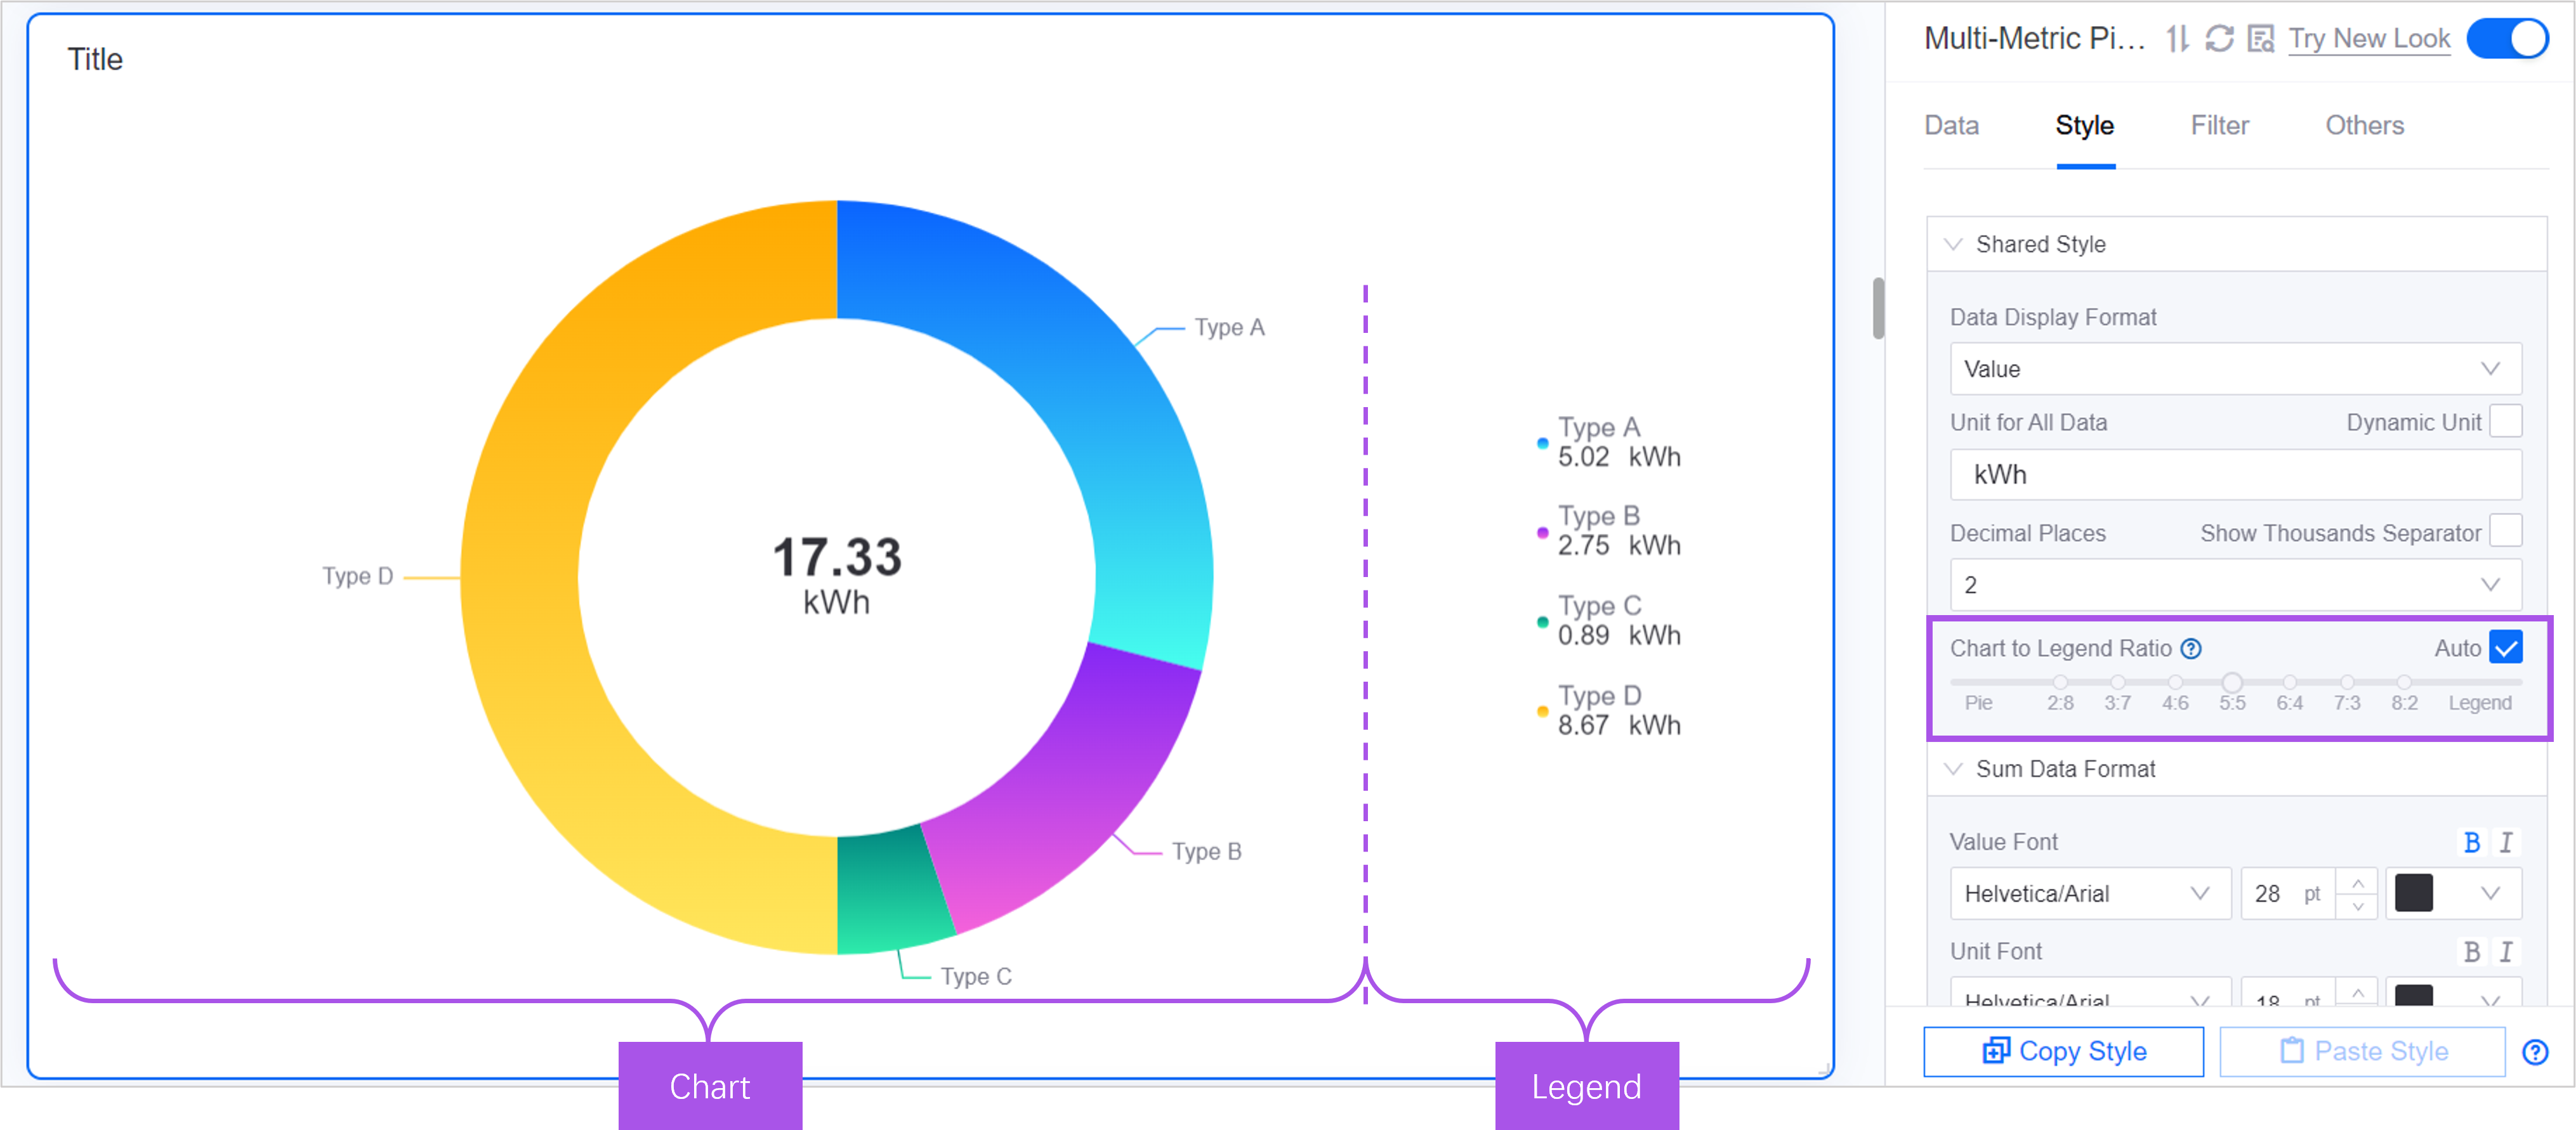This screenshot has width=2576, height=1130.
Task: Click the Copy Style button
Action: 2063,1051
